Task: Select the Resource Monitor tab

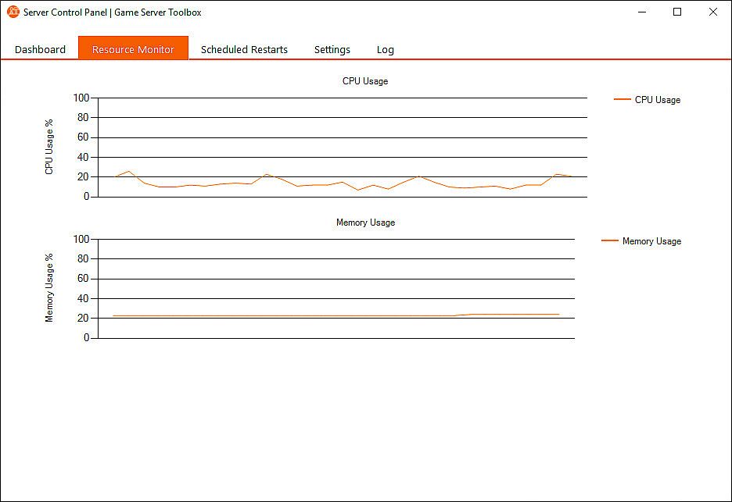Action: point(133,48)
